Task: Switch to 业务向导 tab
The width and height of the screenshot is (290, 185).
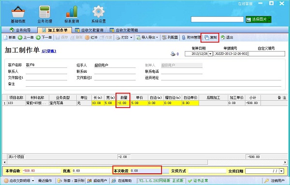Action: click(x=20, y=30)
